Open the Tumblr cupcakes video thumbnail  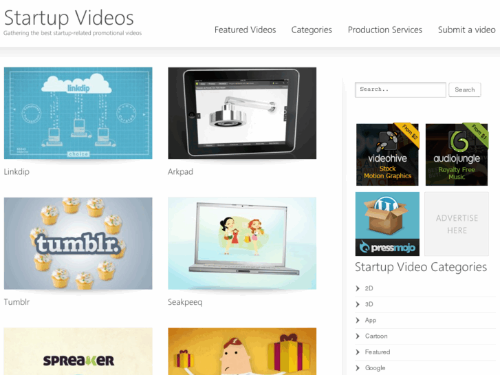(78, 243)
